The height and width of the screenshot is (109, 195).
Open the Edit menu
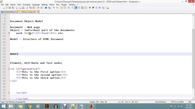tap(7, 5)
